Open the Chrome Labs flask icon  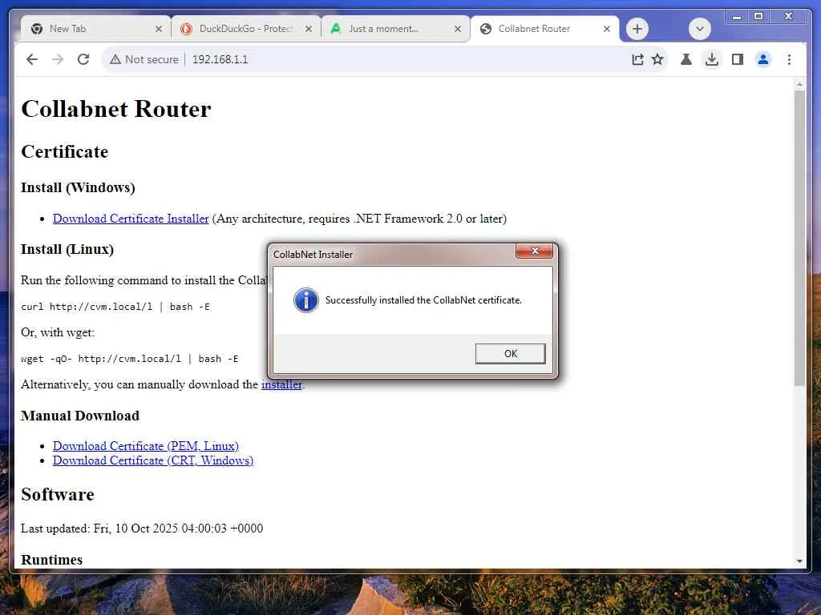point(686,59)
